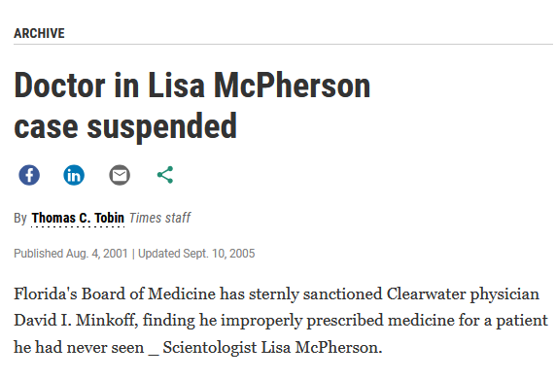This screenshot has height=380, width=556.
Task: Open the green share options icon
Action: (165, 175)
